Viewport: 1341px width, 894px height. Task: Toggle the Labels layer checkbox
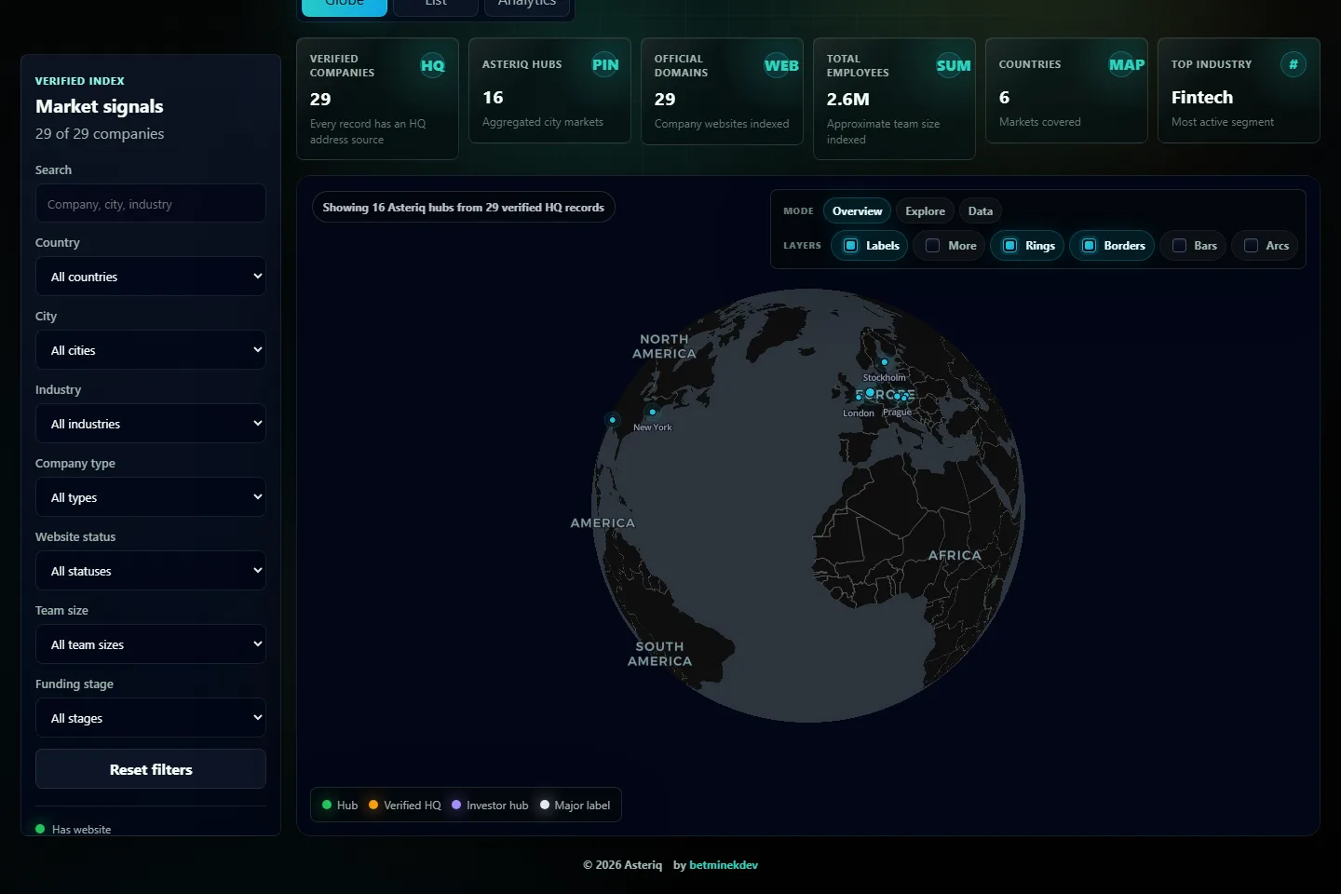coord(850,246)
